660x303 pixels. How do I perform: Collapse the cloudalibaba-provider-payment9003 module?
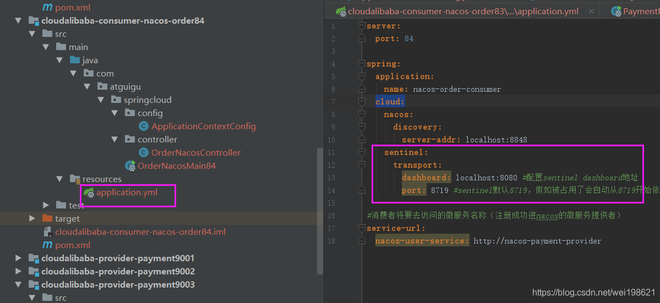[x=18, y=284]
